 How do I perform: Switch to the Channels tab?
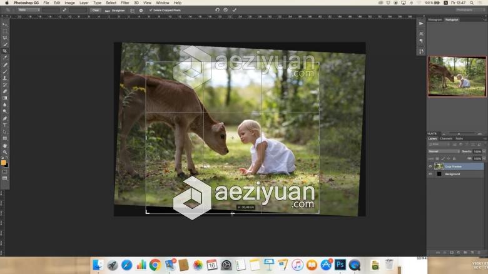click(446, 138)
